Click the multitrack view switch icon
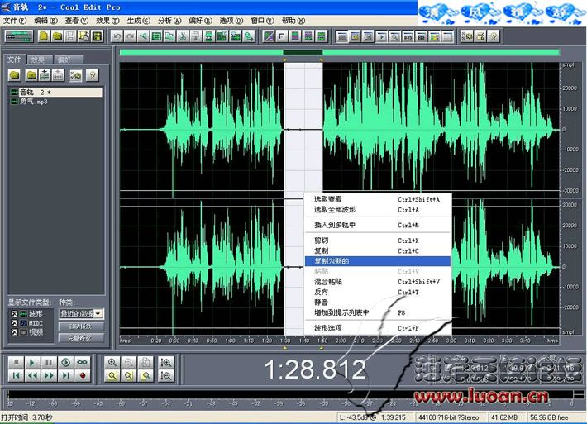This screenshot has width=587, height=424. [x=19, y=36]
